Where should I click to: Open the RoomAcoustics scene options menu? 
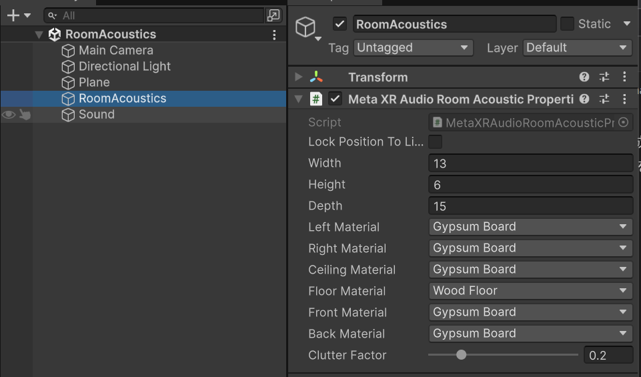coord(274,35)
